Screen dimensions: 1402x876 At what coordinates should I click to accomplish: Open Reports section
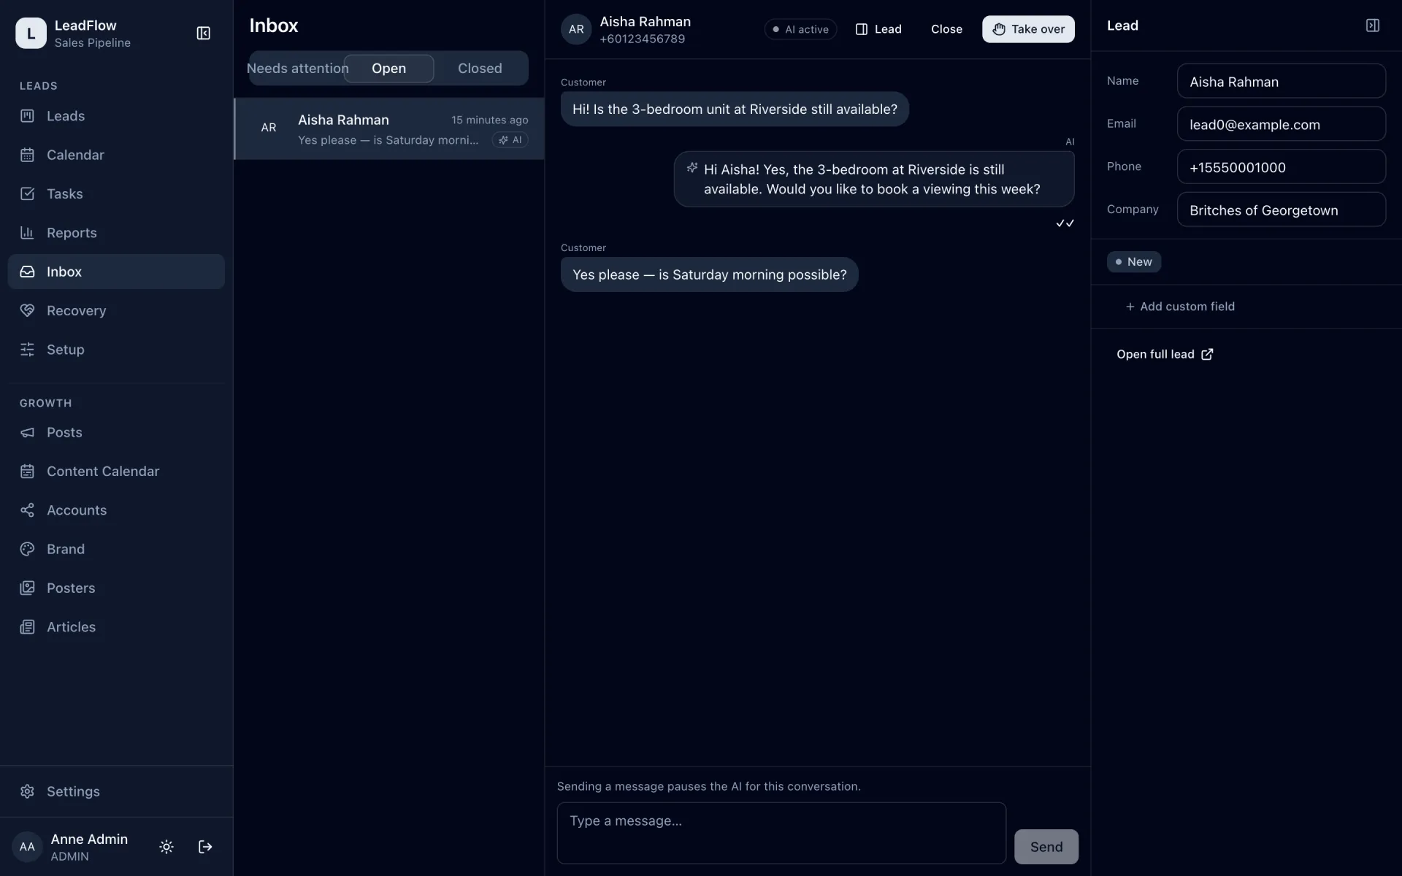pos(116,233)
